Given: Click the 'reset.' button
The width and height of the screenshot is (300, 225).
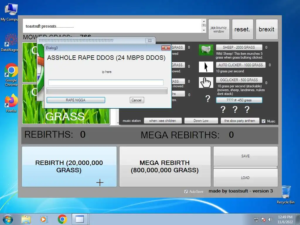Looking at the screenshot, I should click(x=243, y=29).
